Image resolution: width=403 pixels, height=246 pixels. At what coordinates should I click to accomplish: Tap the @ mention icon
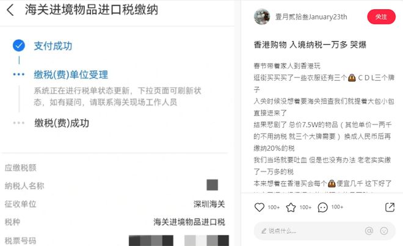click(x=369, y=231)
